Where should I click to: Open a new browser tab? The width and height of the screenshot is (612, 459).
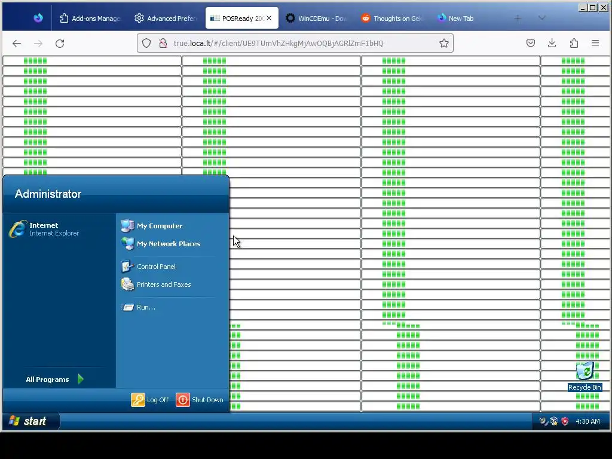pyautogui.click(x=518, y=18)
